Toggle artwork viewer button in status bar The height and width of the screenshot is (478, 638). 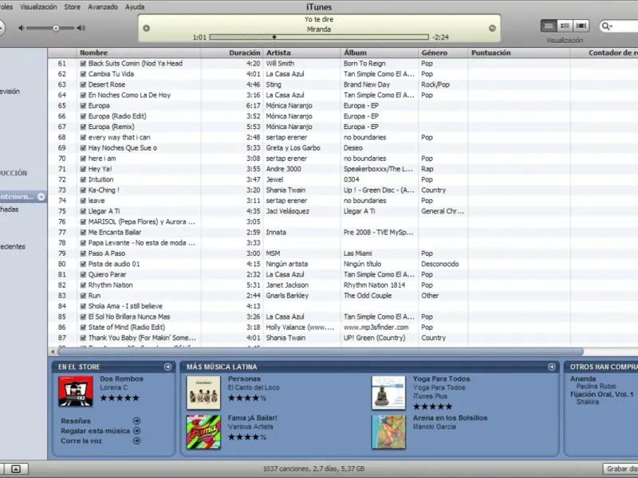[16, 468]
